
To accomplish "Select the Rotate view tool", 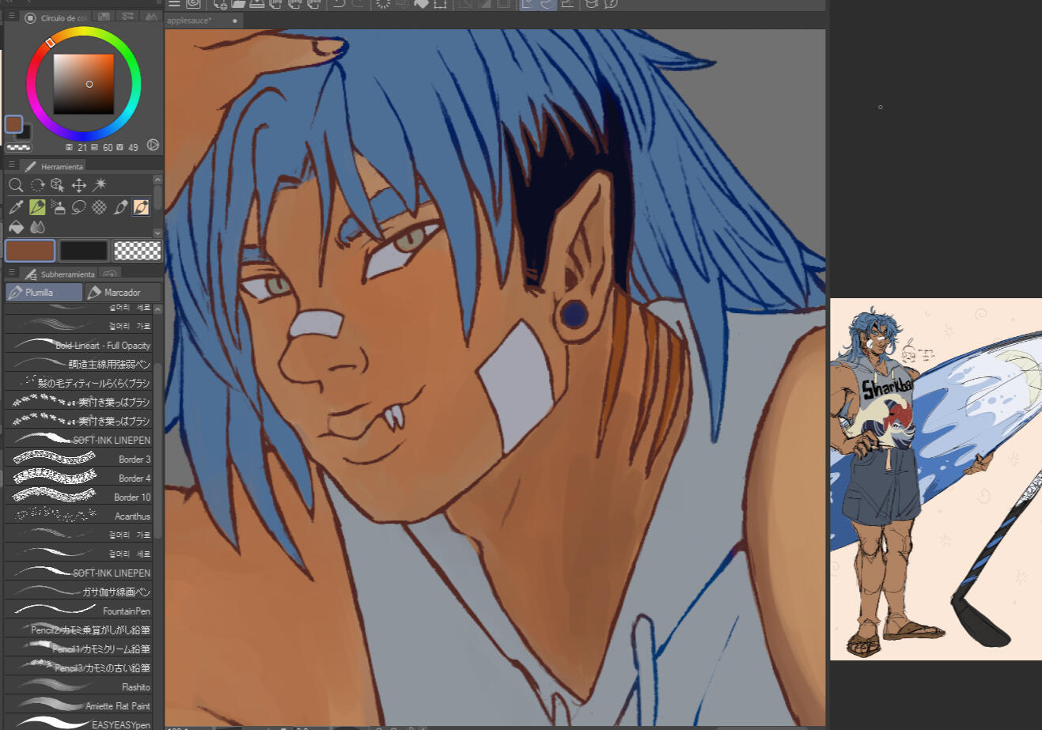I will coord(37,185).
